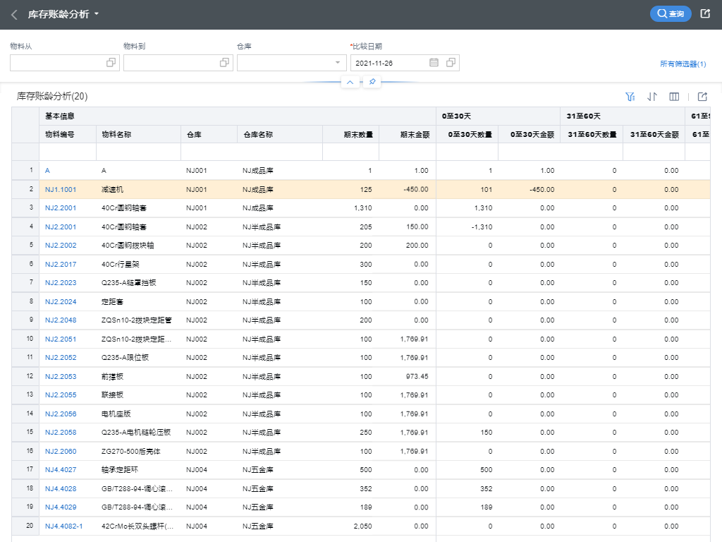The height and width of the screenshot is (542, 722).
Task: Open material link NJ2.2002
Action: [61, 245]
